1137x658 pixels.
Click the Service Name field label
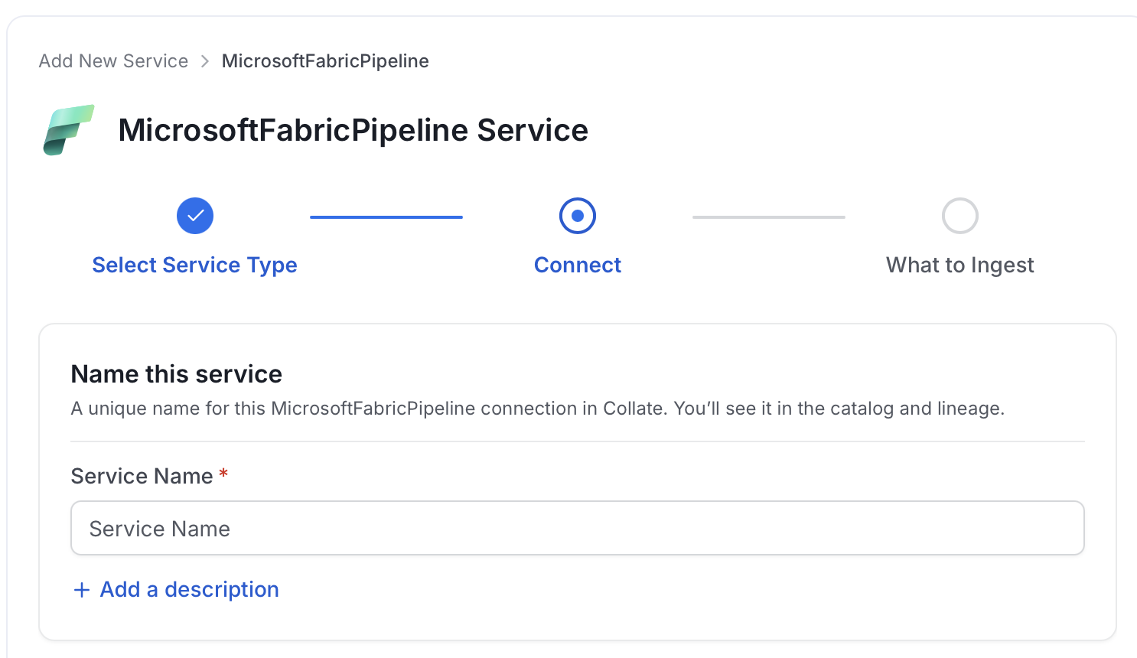coord(142,476)
